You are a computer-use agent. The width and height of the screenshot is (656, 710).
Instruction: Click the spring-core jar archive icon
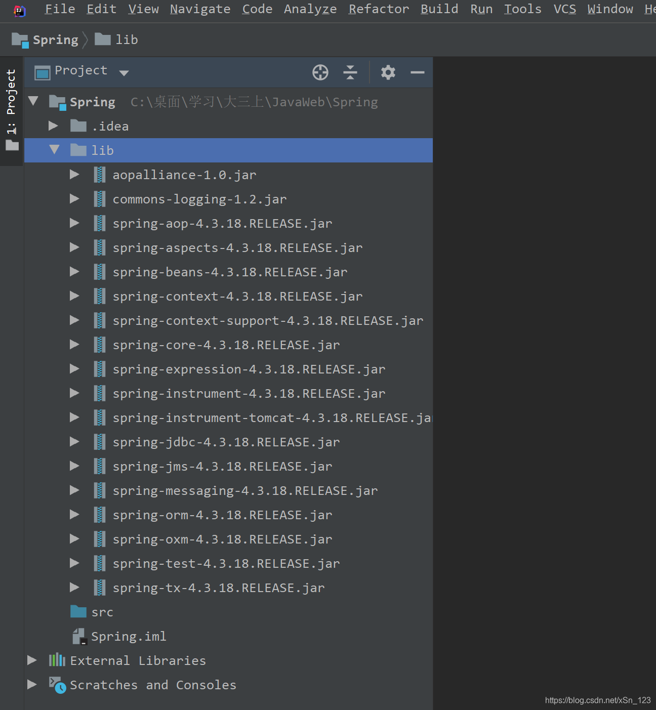tap(100, 345)
